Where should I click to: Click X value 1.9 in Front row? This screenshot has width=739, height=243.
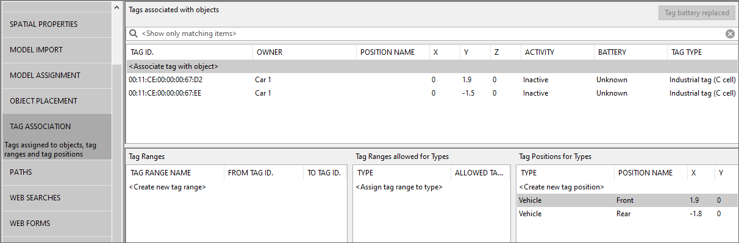[x=694, y=200]
